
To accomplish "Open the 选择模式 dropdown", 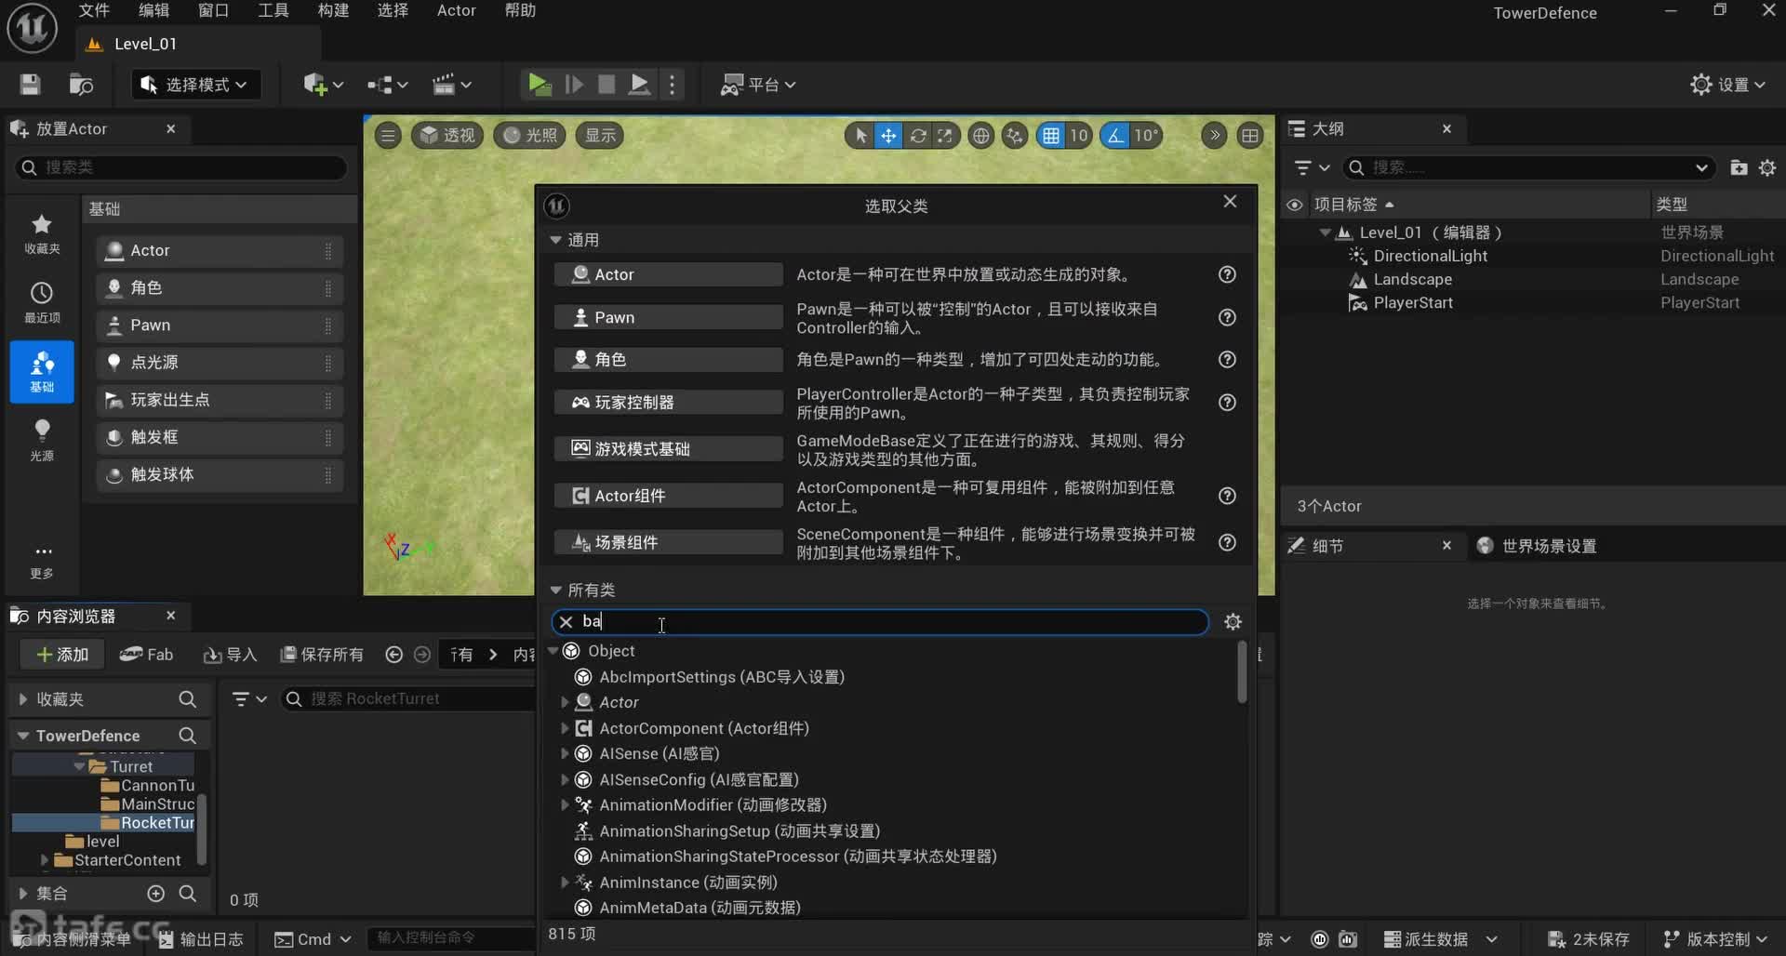I will [x=194, y=85].
